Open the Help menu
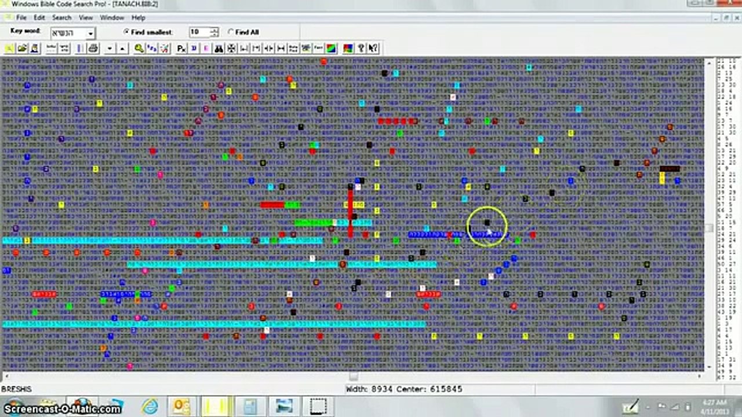 (x=138, y=18)
